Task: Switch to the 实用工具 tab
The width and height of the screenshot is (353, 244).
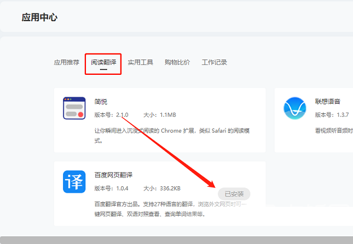Action: pos(140,62)
